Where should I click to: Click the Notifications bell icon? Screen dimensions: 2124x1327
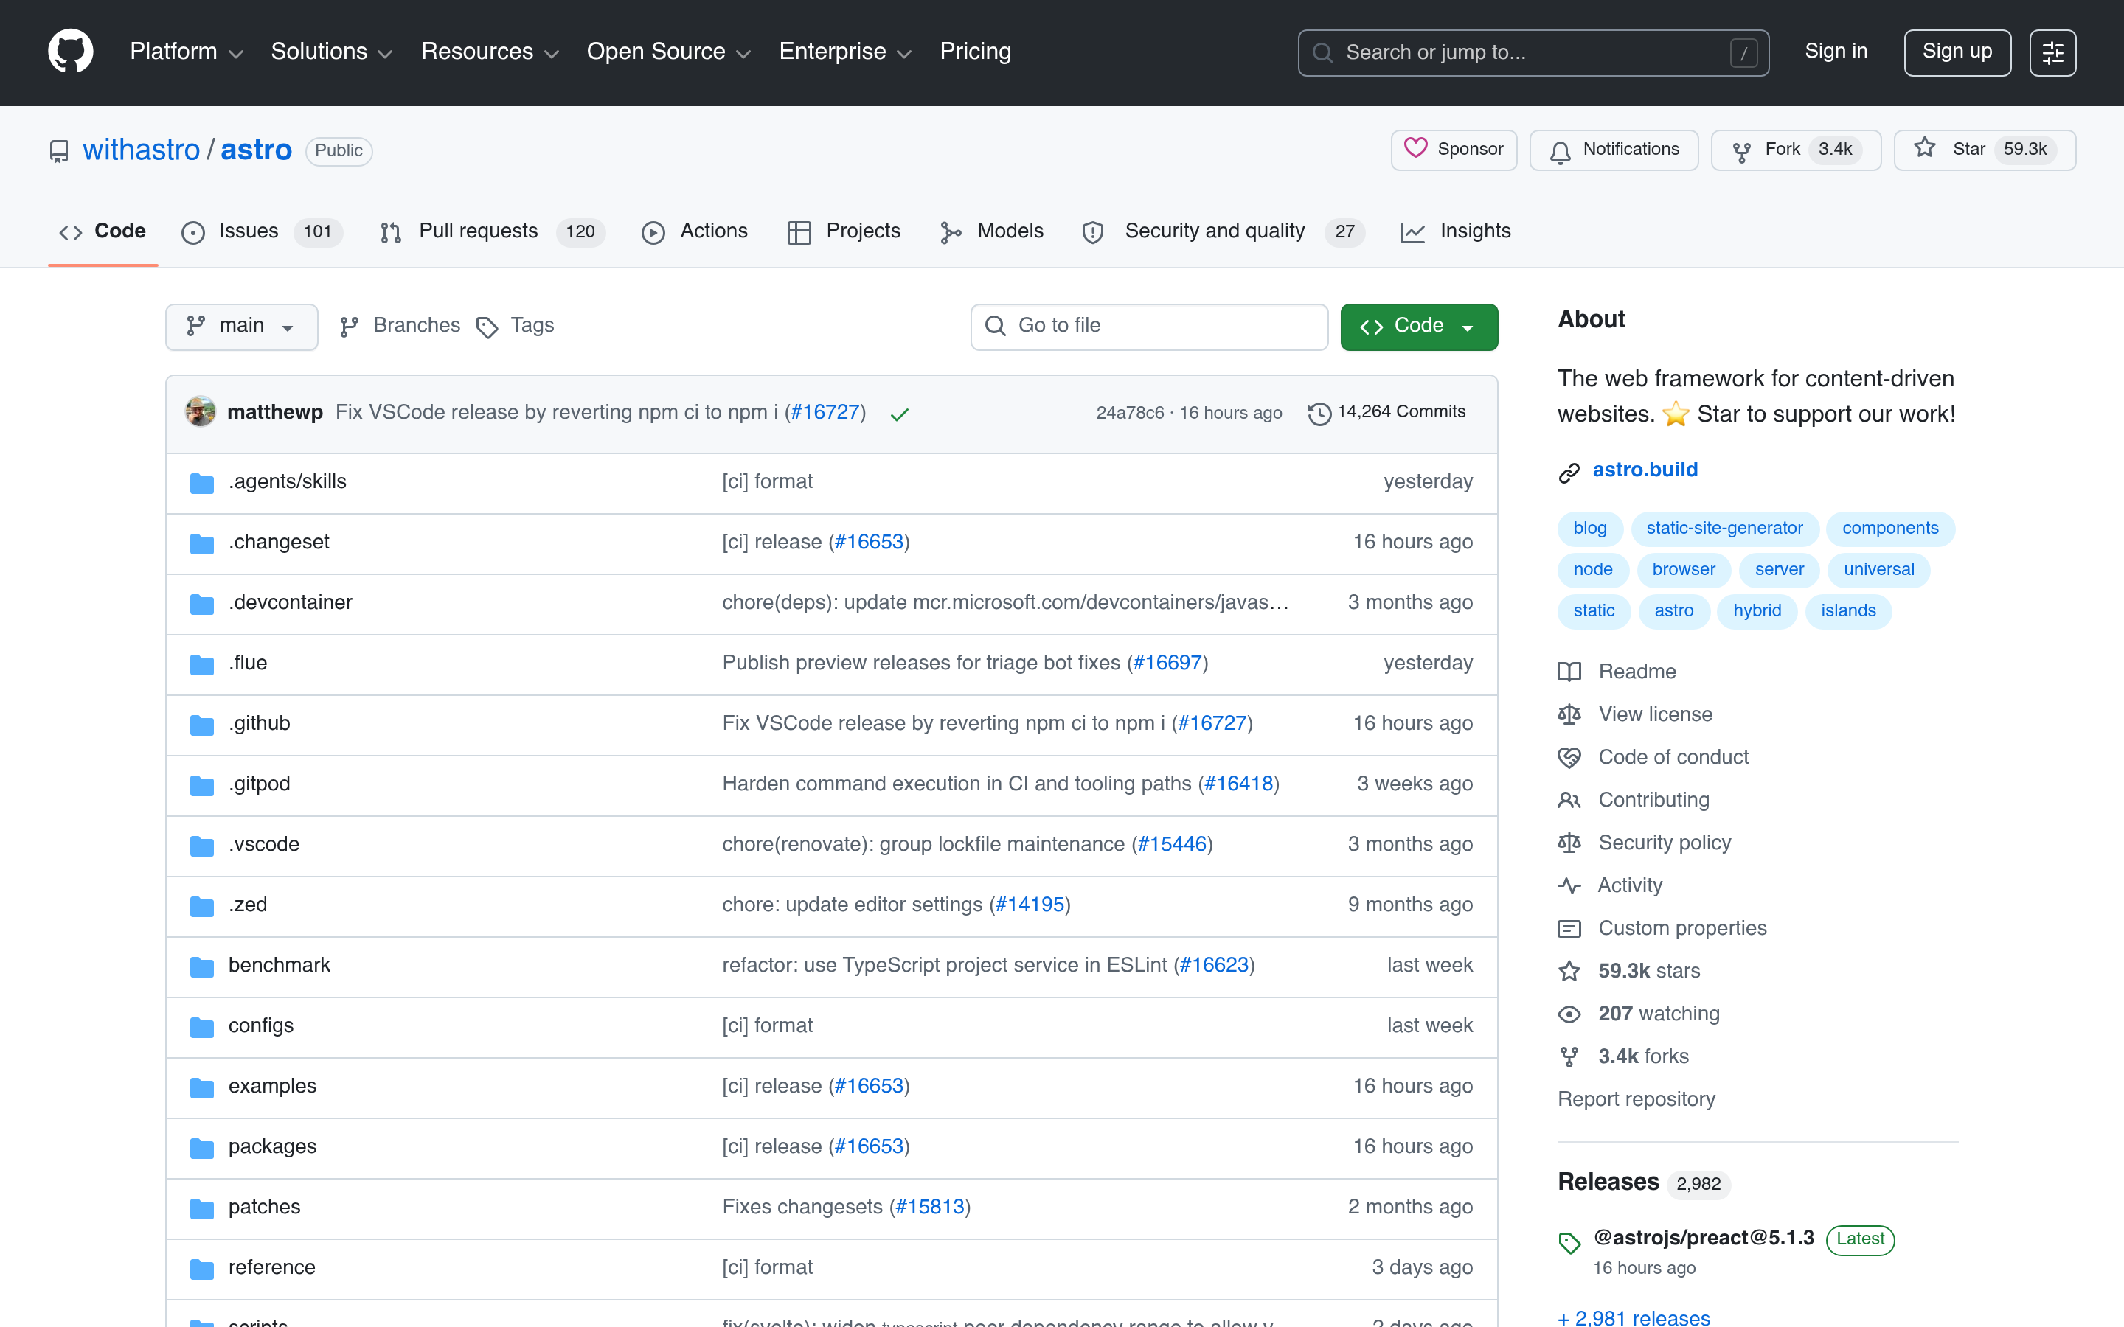tap(1560, 151)
